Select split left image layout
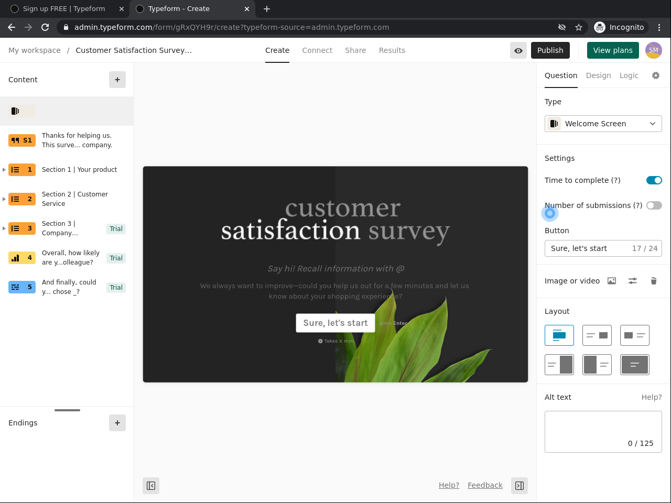This screenshot has height=503, width=671. pyautogui.click(x=597, y=365)
